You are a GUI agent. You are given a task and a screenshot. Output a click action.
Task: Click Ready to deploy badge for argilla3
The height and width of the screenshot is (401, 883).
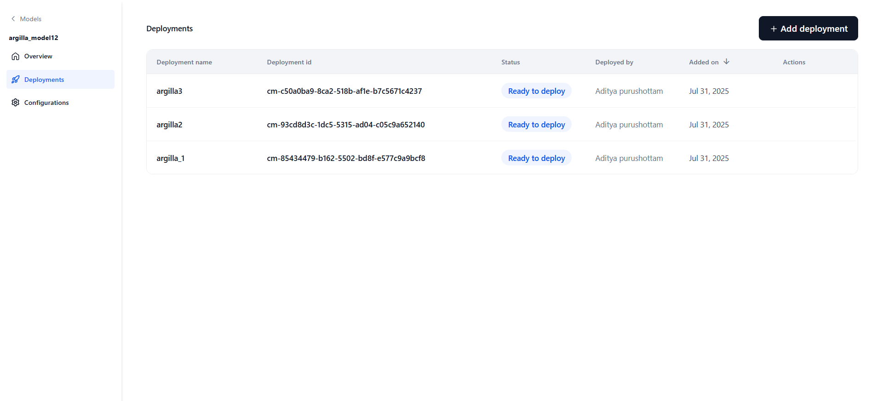click(536, 91)
